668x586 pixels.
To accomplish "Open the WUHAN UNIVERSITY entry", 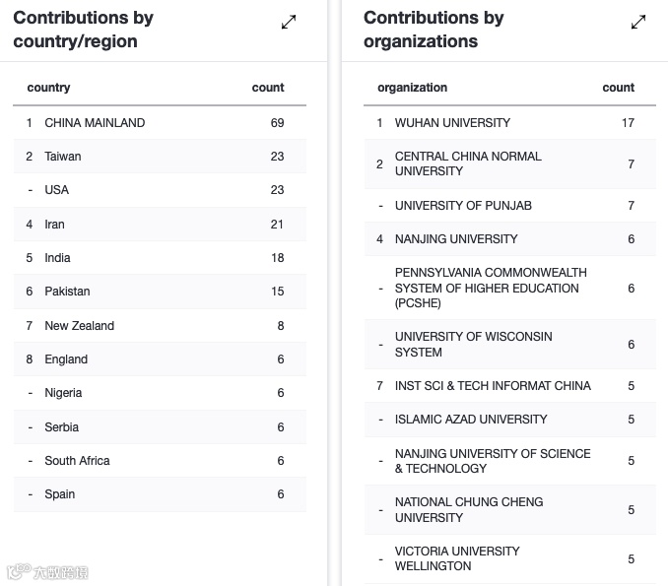I will click(452, 123).
